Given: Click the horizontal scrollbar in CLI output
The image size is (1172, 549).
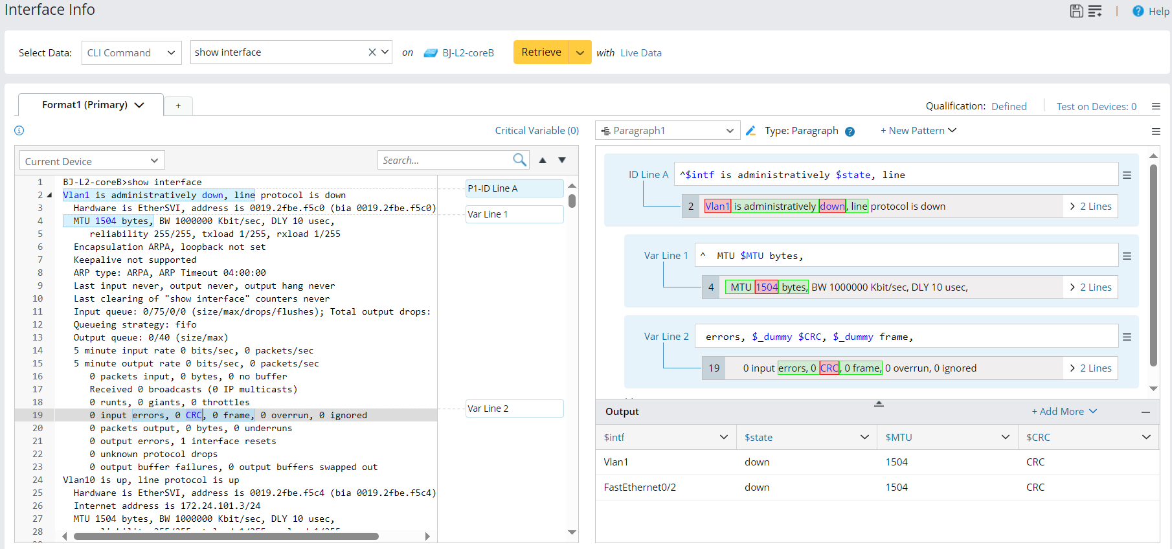Looking at the screenshot, I should pos(227,536).
